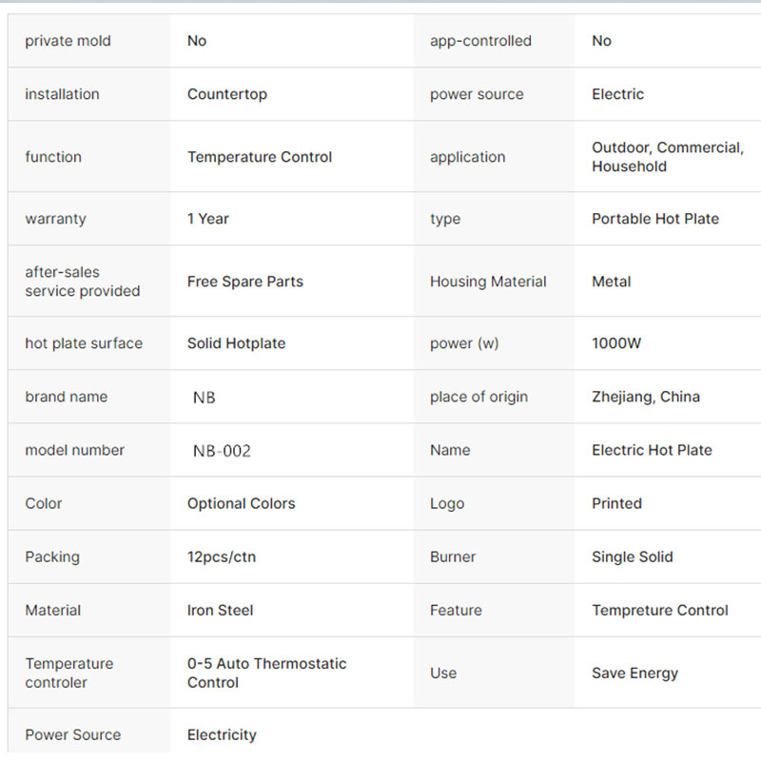Click the "1000W" power value
Viewport: 761px width, 761px height.
coord(616,343)
